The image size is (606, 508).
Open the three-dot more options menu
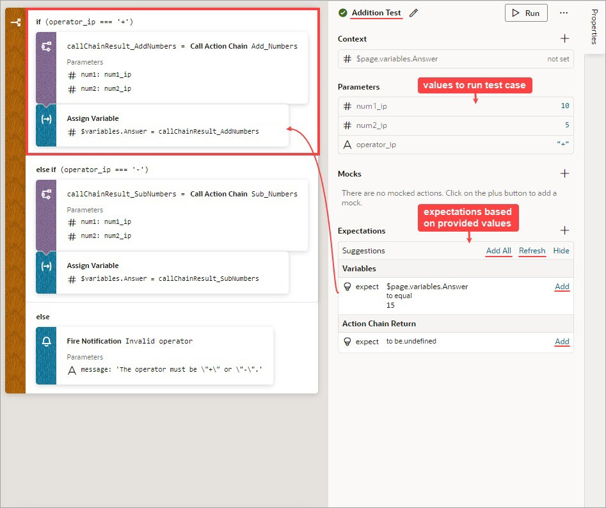click(x=564, y=13)
